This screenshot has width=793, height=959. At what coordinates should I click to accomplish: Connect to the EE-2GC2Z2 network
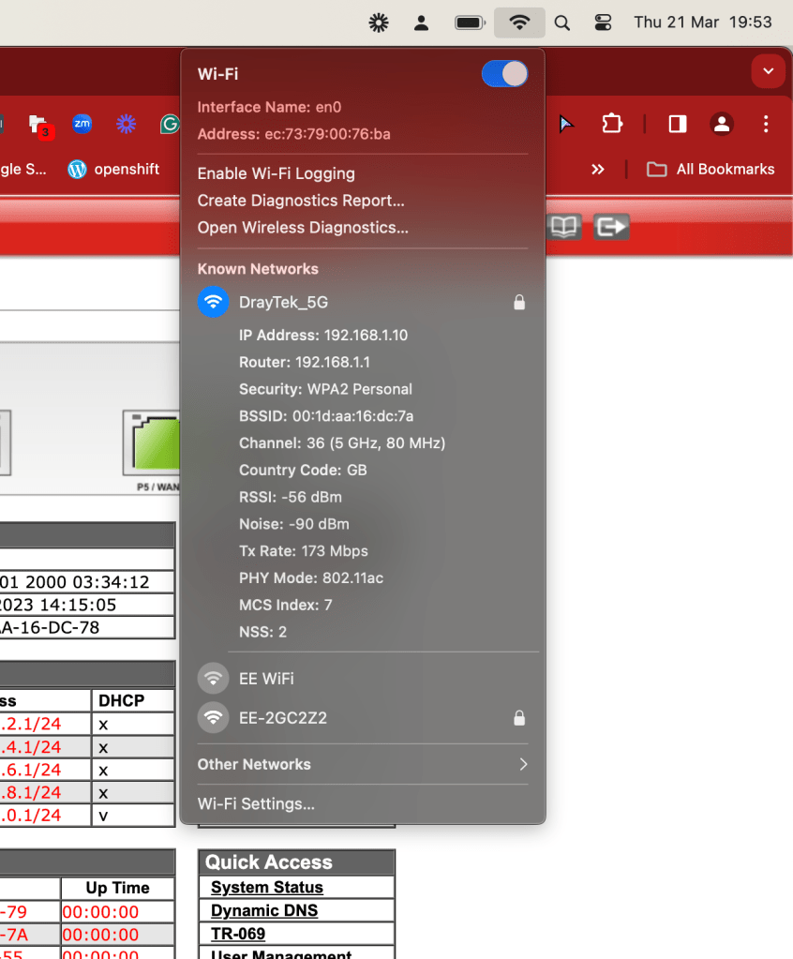pyautogui.click(x=362, y=718)
